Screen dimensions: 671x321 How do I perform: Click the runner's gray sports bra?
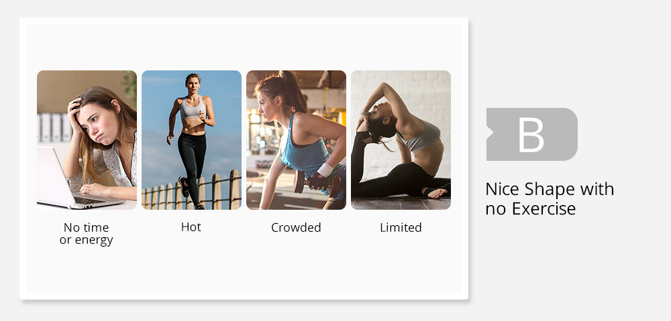(192, 109)
